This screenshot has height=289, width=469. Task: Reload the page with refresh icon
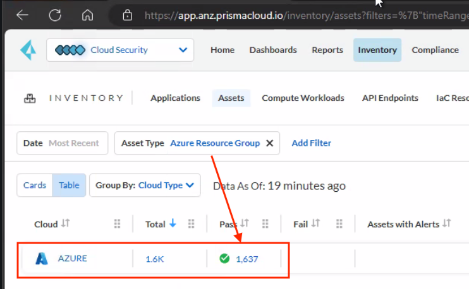pos(55,15)
